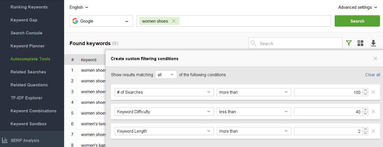This screenshot has height=147, width=383.
Task: Open Related Questions in sidebar
Action: coord(29,85)
